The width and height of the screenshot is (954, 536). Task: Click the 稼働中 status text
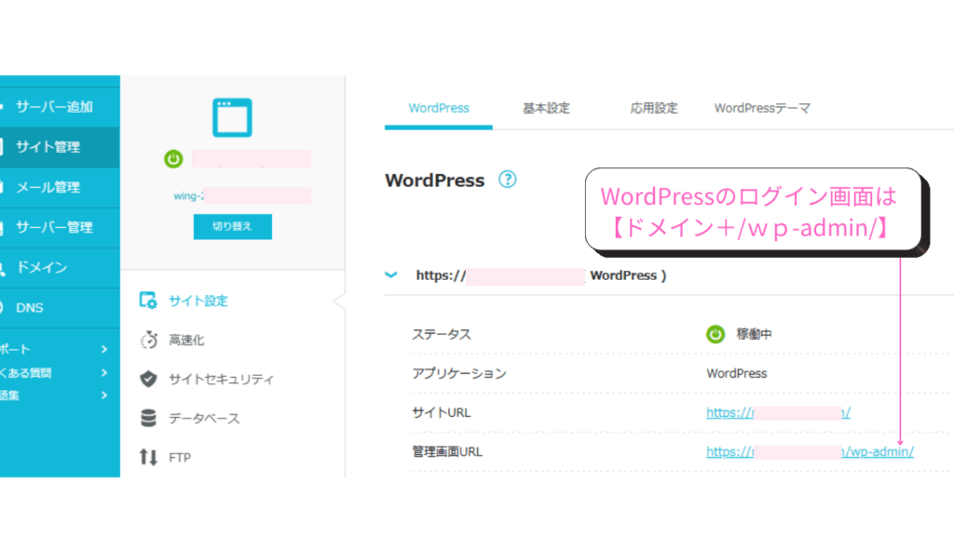coord(755,334)
